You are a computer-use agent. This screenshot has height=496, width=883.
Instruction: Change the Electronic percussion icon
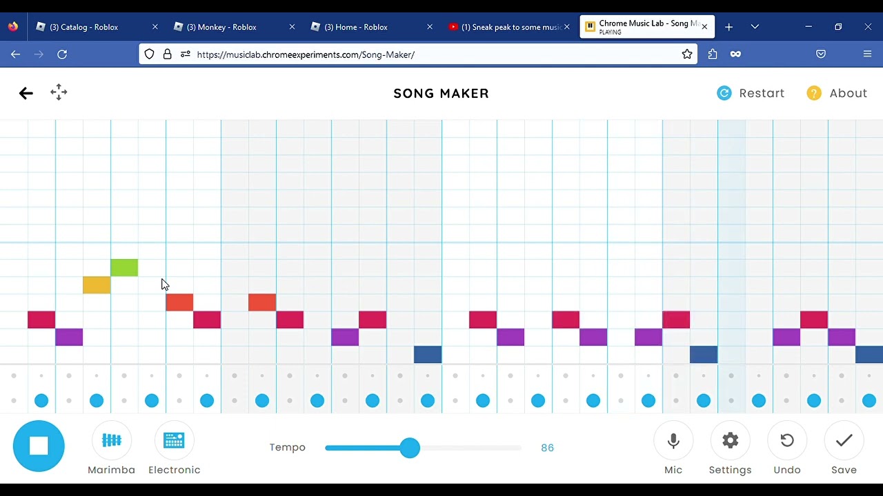pos(174,440)
